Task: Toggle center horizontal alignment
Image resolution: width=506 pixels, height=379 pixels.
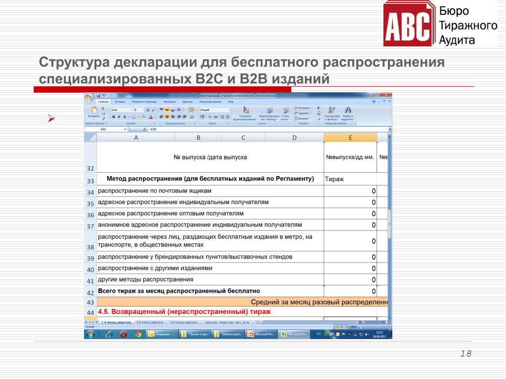Action: [167, 116]
